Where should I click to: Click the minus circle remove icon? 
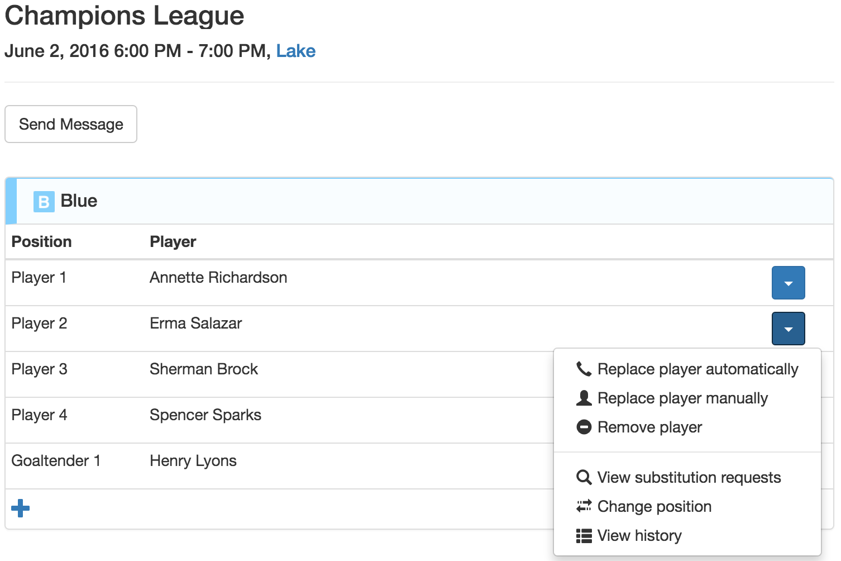coord(584,427)
